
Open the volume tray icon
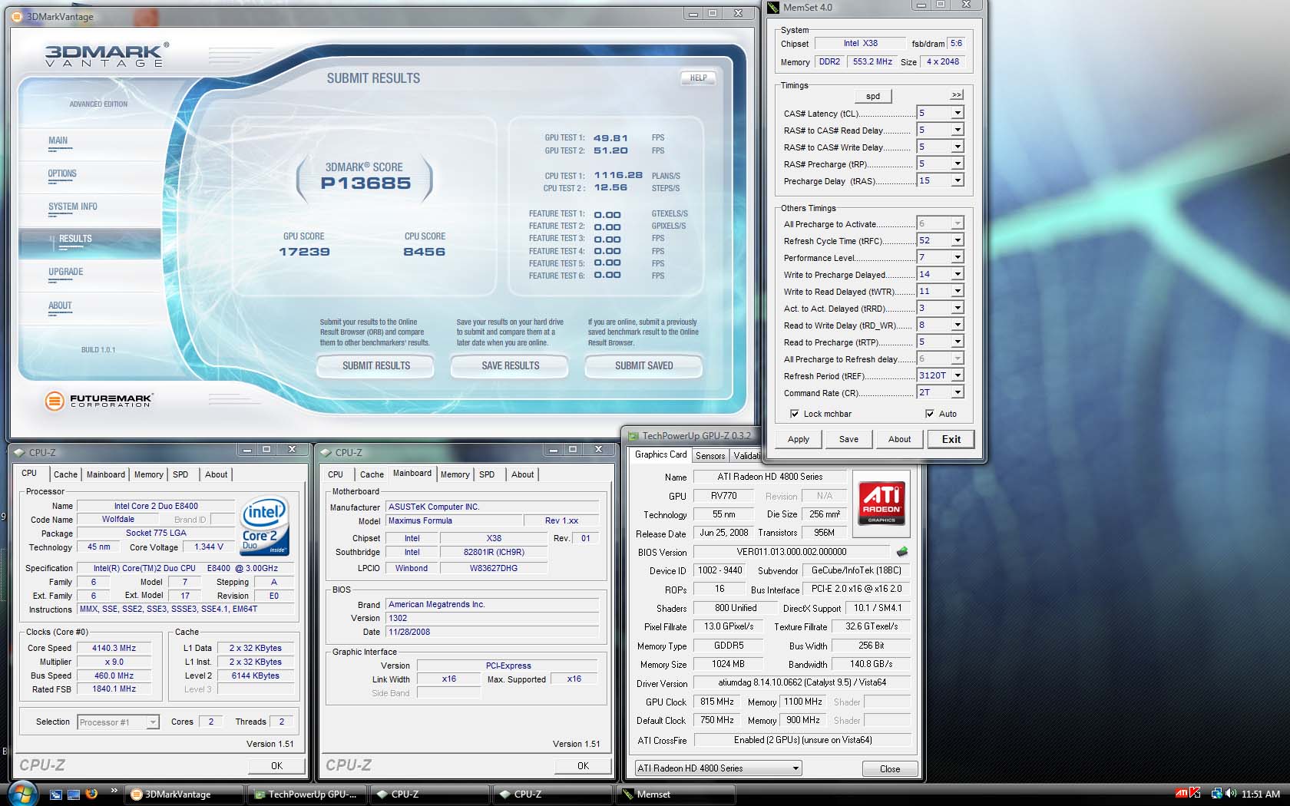pos(1230,794)
